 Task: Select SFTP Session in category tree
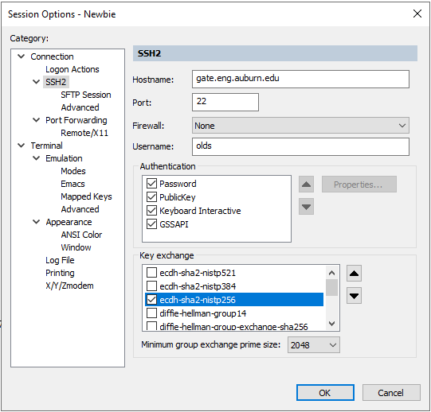tap(86, 95)
